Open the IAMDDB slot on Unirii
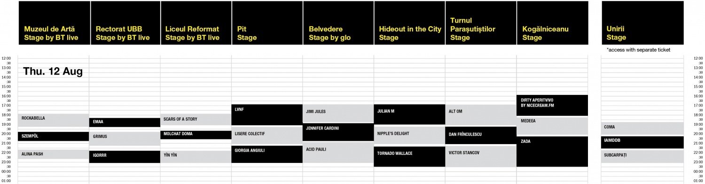This screenshot has width=705, height=184. [642, 143]
